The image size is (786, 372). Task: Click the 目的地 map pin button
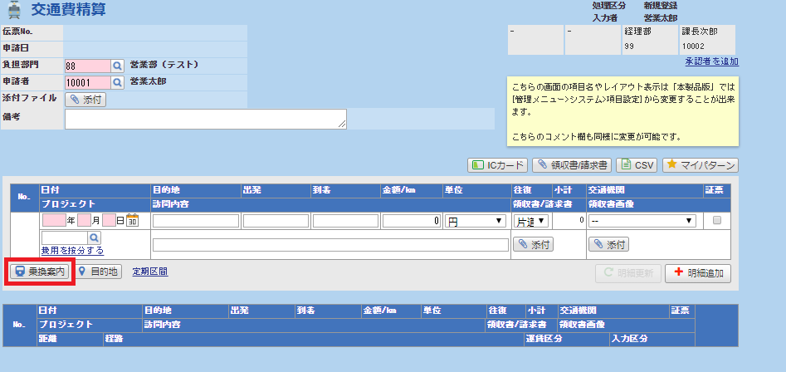point(98,272)
